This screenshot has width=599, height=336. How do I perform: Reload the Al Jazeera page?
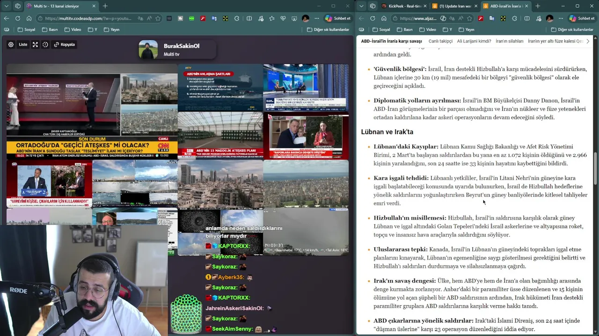pyautogui.click(x=373, y=18)
